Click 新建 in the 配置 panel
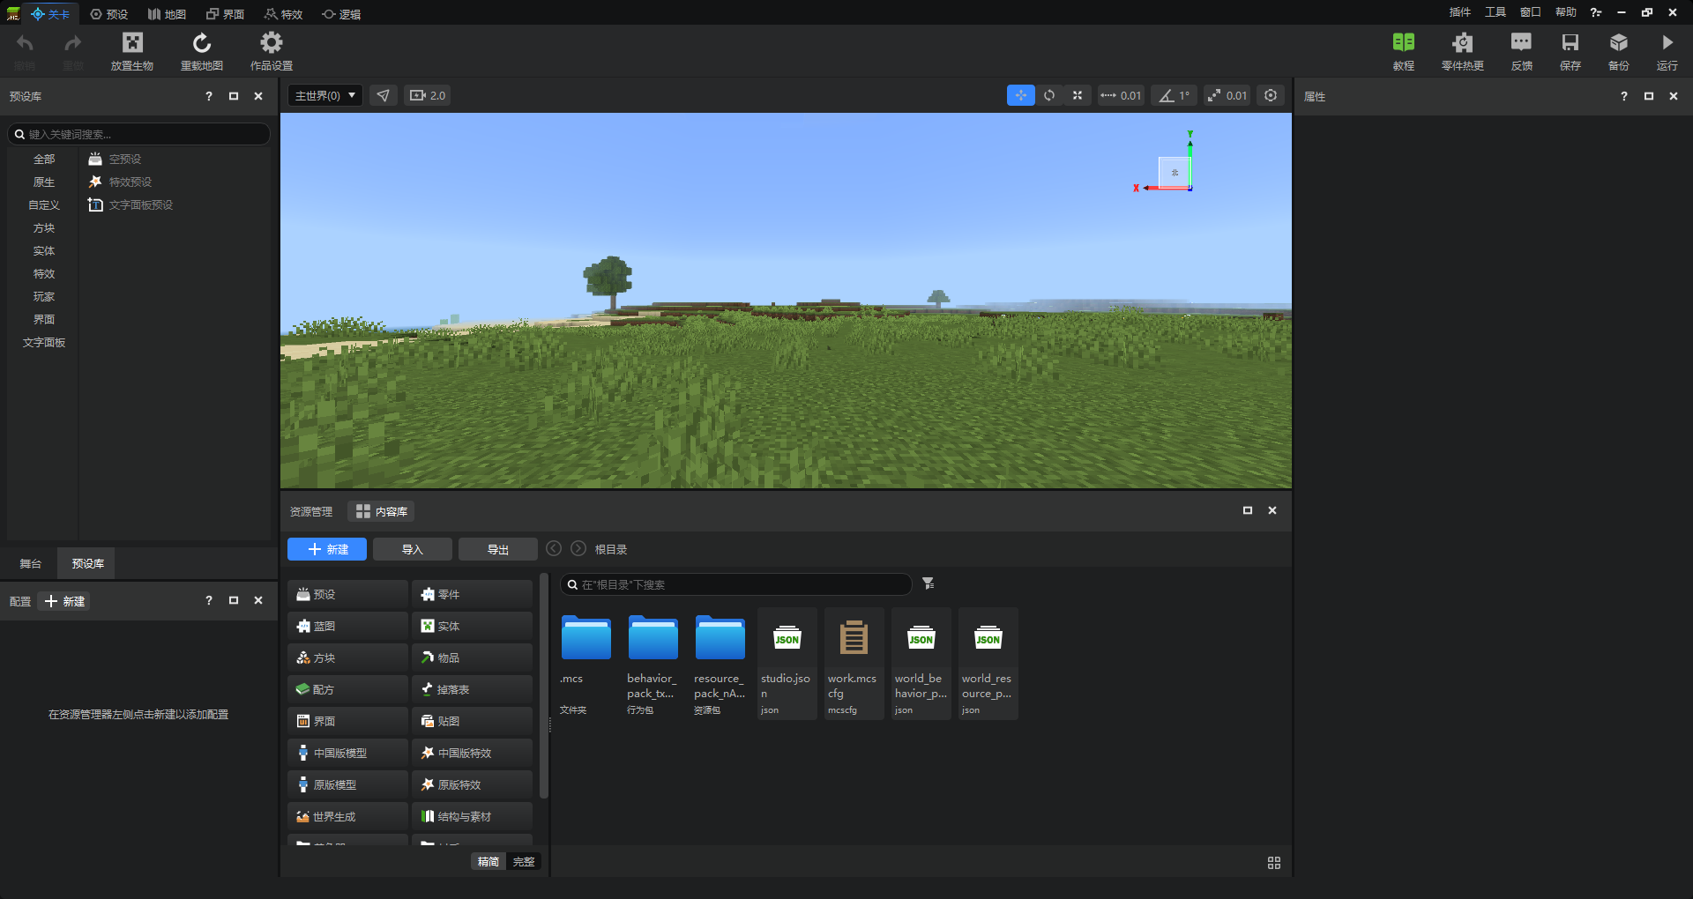The width and height of the screenshot is (1693, 899). (65, 601)
